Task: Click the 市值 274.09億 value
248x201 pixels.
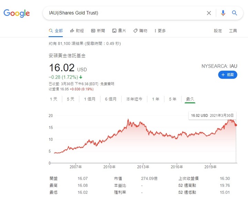Action: [x=149, y=179]
